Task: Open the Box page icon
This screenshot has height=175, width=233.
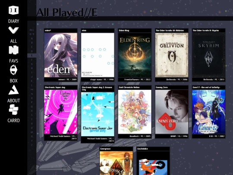Action: pyautogui.click(x=13, y=70)
